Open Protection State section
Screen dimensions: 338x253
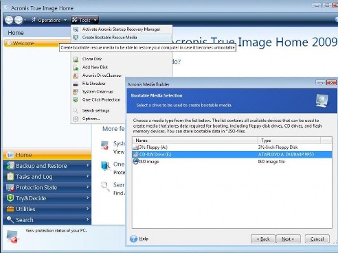click(47, 187)
